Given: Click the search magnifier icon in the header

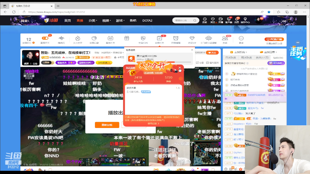Looking at the screenshot, I should [195, 20].
